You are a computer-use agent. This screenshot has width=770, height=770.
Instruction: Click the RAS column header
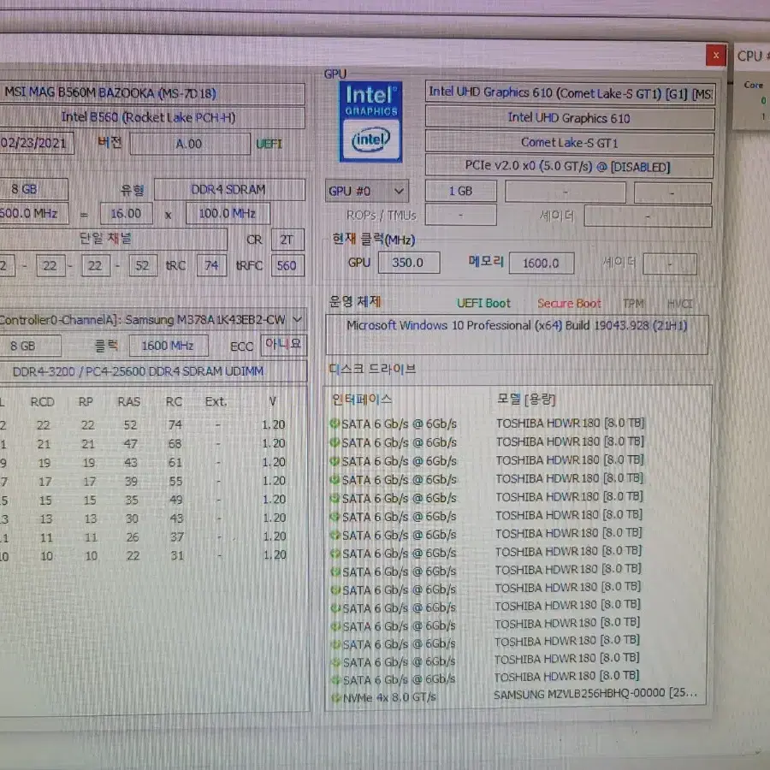[x=129, y=402]
